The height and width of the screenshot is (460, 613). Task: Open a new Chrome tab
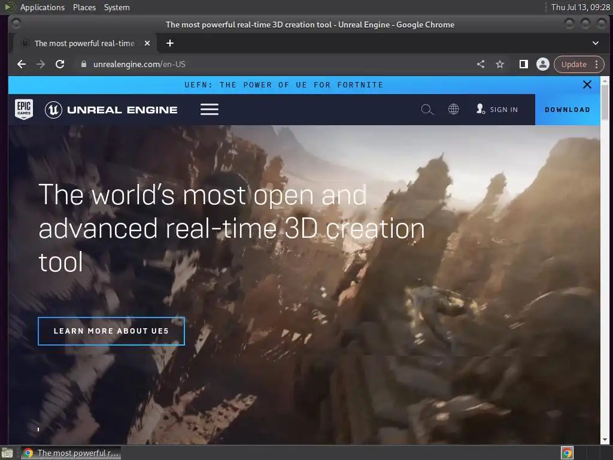[169, 43]
